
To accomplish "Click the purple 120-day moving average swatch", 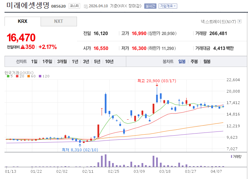I will (40, 76).
